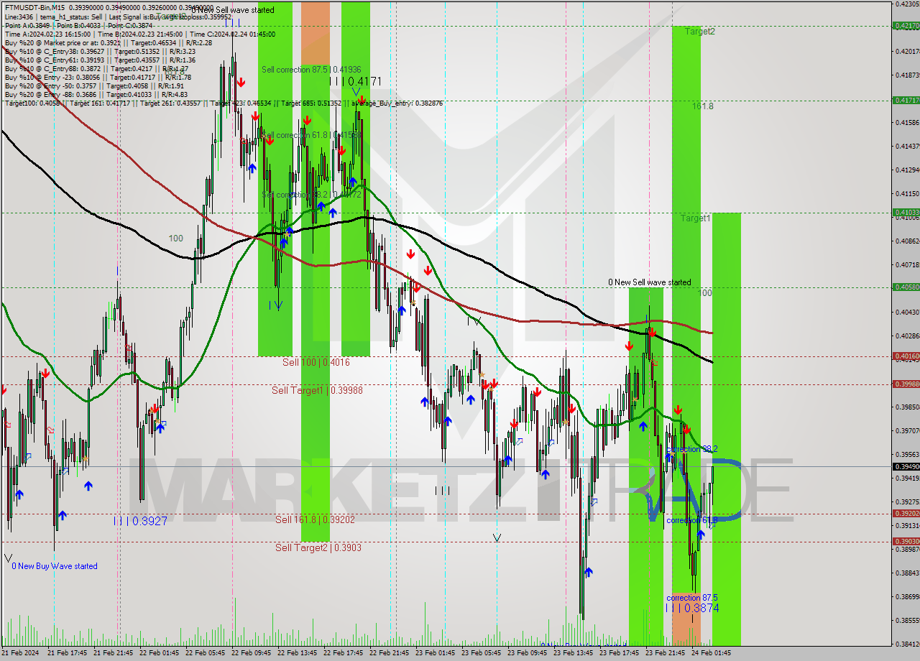Select the 'Target2' label on green zone

pyautogui.click(x=700, y=31)
